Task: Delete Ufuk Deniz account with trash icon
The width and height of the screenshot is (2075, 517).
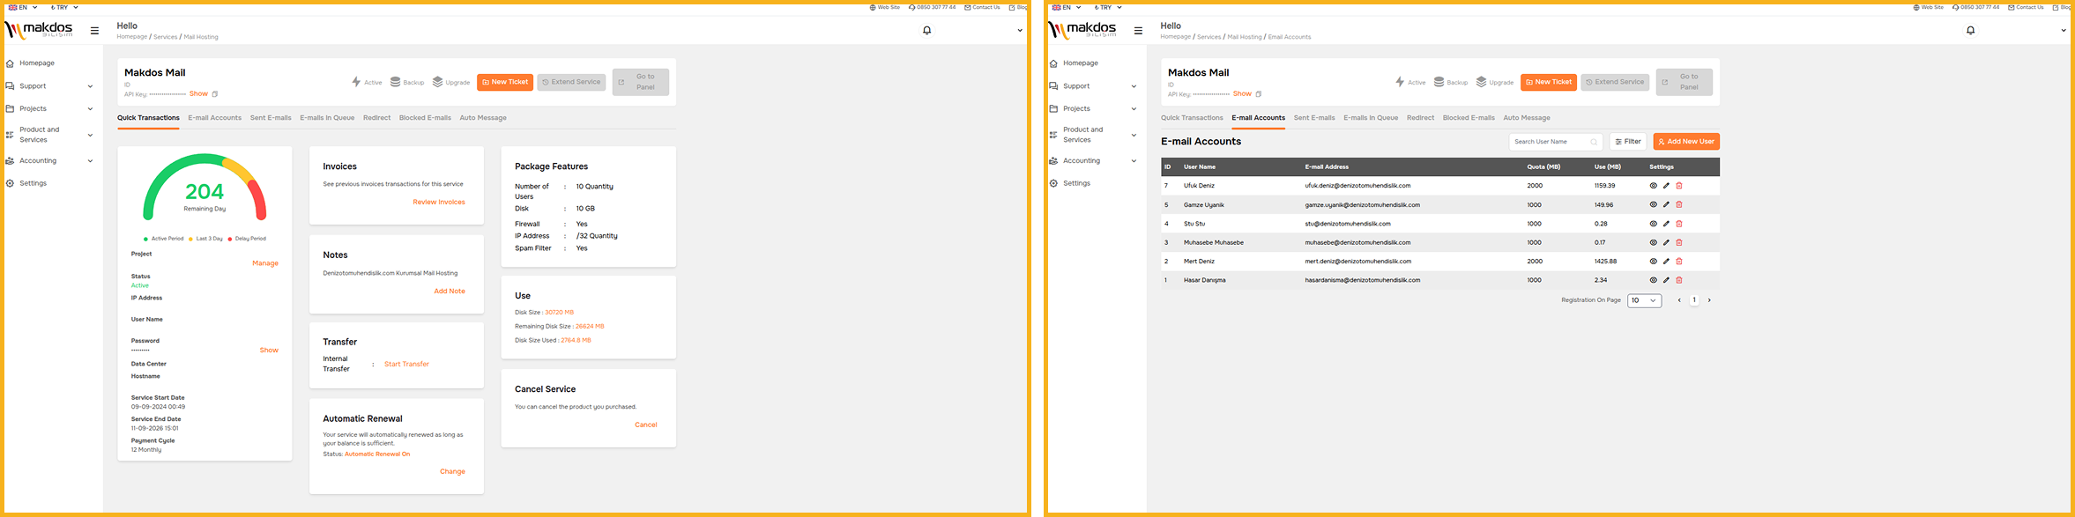Action: point(1679,186)
